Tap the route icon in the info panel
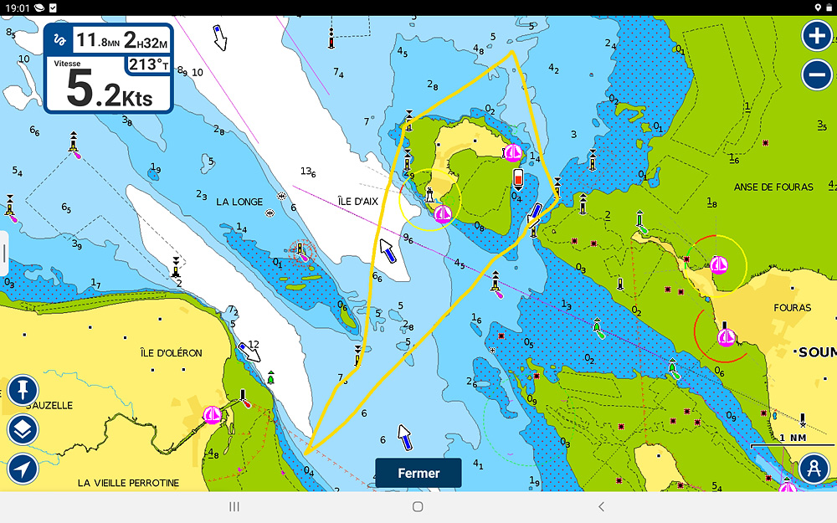The width and height of the screenshot is (837, 523). [x=59, y=39]
